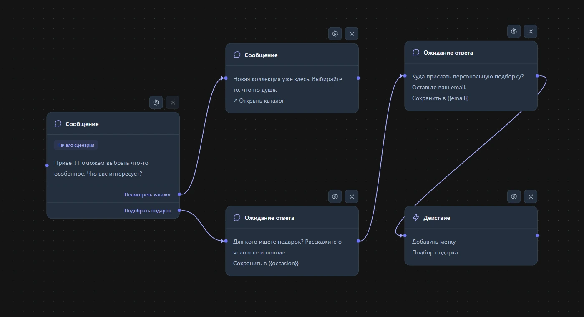584x317 pixels.
Task: Open settings of the start scenario message node
Action: 156,102
